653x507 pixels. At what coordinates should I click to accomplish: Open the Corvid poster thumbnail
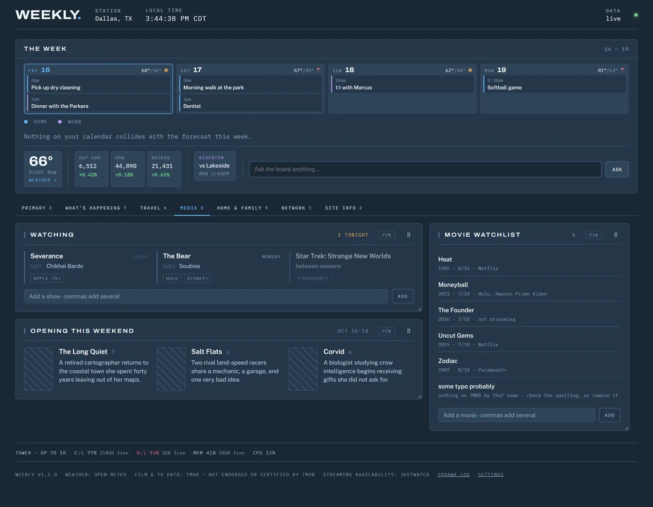coord(303,369)
